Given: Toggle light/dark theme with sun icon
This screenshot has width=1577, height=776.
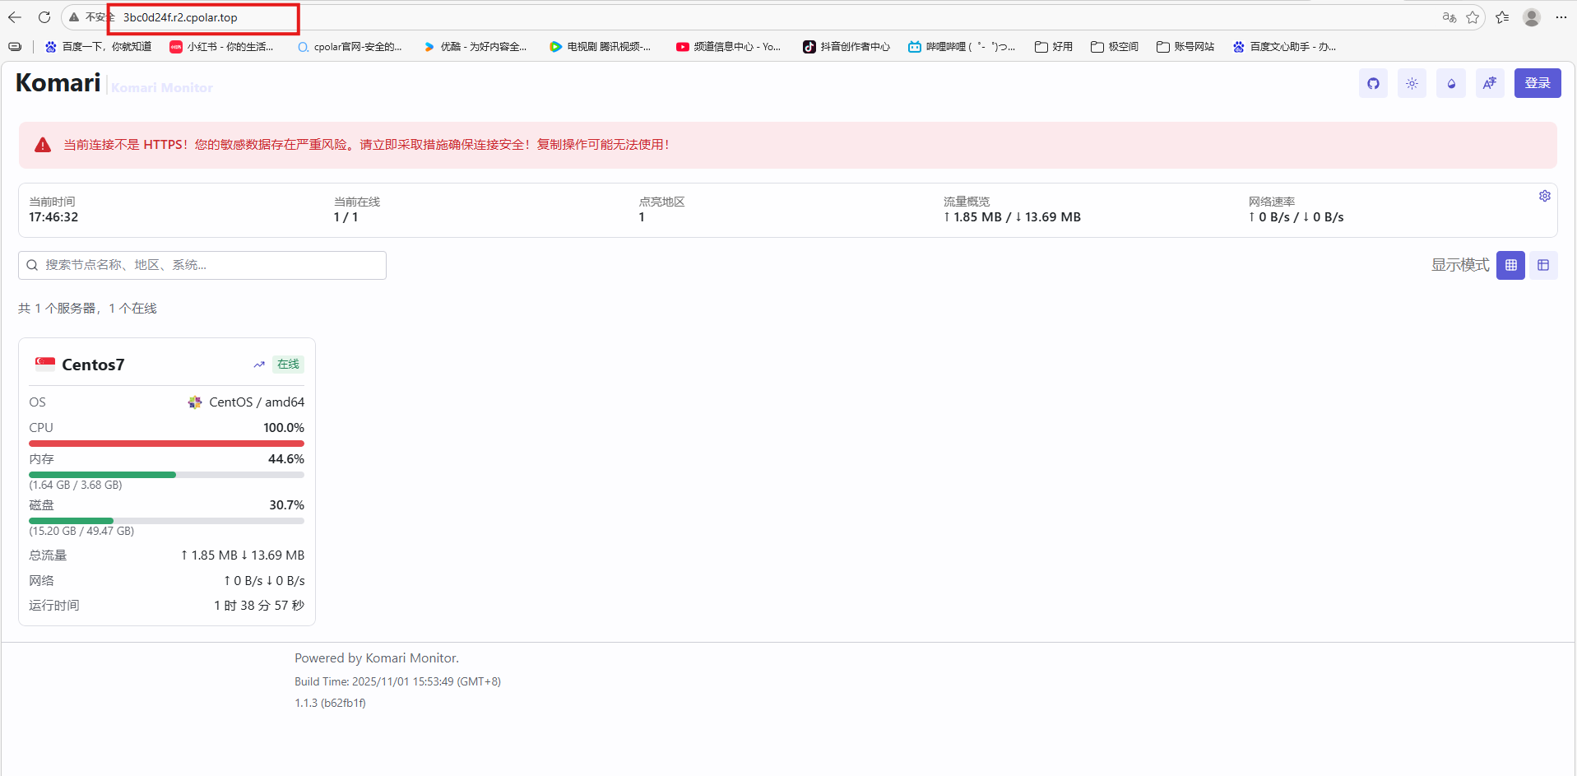Looking at the screenshot, I should 1412,83.
